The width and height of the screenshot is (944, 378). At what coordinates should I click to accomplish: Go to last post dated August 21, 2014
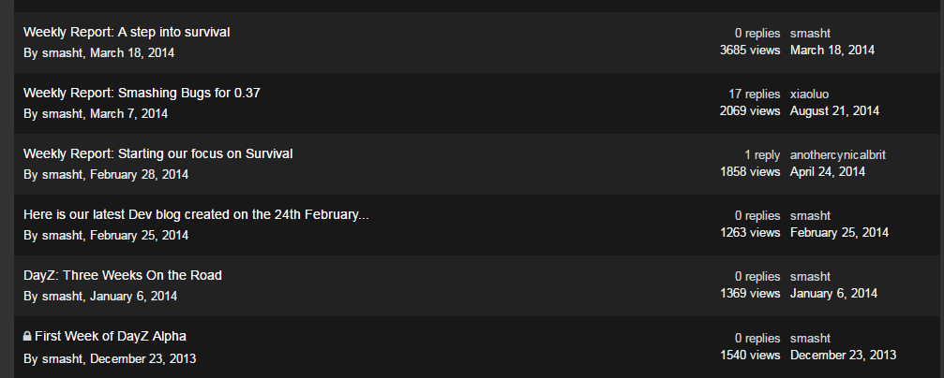tap(834, 111)
